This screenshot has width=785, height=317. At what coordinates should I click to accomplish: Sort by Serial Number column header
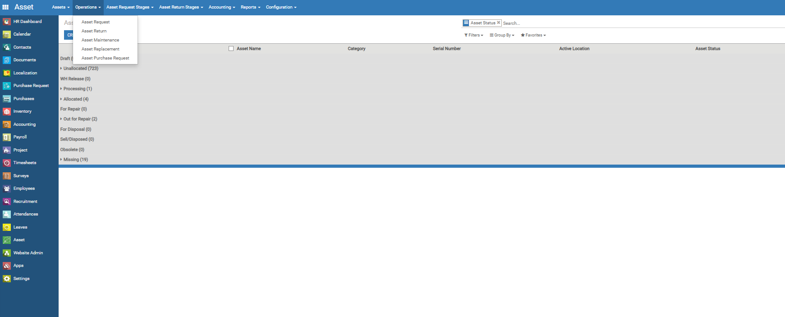coord(446,49)
